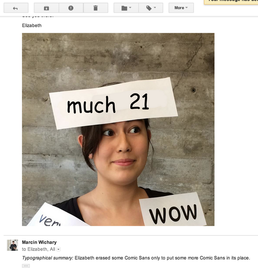Viewport: 258px width, 270px height.
Task: Click the sender name Marcin Wichary
Action: click(x=39, y=242)
